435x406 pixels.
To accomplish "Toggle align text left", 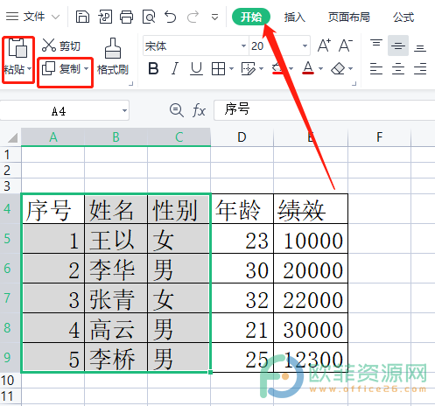I will pyautogui.click(x=376, y=69).
